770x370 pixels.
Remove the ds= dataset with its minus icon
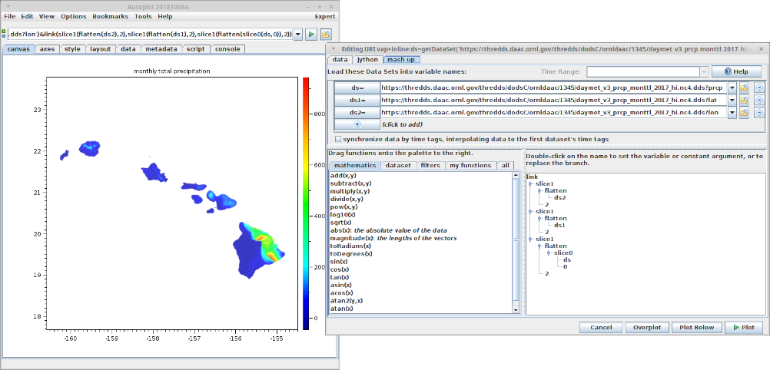click(758, 88)
